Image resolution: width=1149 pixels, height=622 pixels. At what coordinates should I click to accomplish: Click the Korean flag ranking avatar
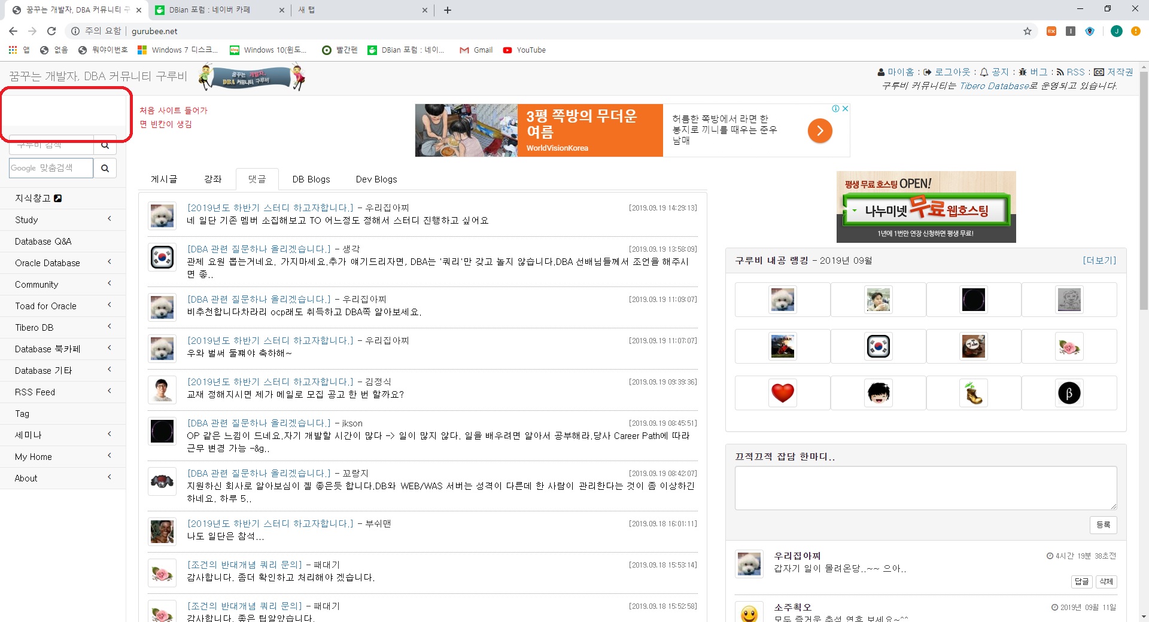click(878, 346)
